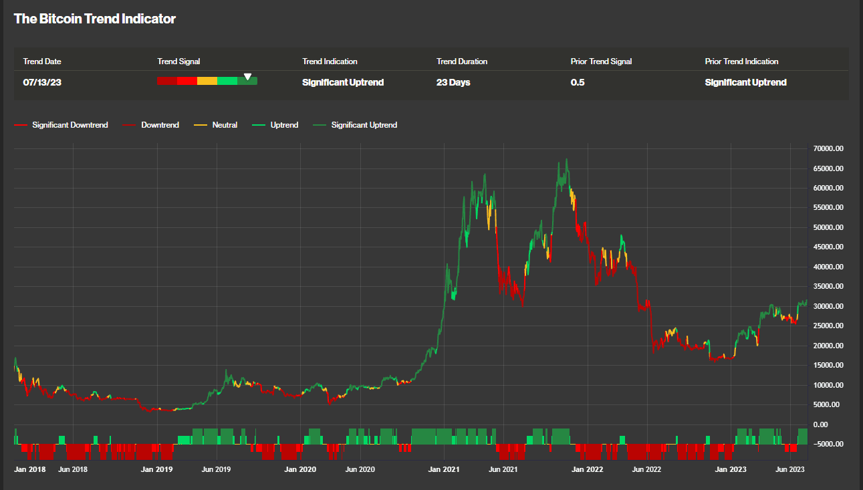The width and height of the screenshot is (863, 490).
Task: Click the 65000.00 y-axis label
Action: pos(829,168)
